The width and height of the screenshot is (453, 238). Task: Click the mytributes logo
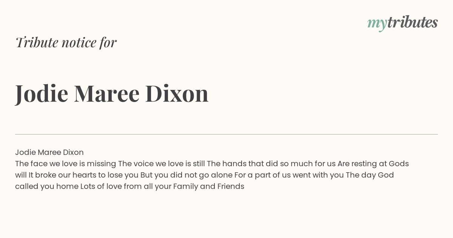click(402, 23)
